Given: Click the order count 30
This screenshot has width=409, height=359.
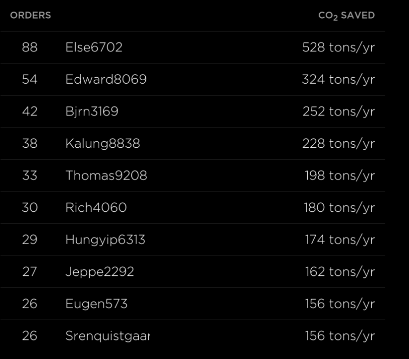Looking at the screenshot, I should (30, 208).
